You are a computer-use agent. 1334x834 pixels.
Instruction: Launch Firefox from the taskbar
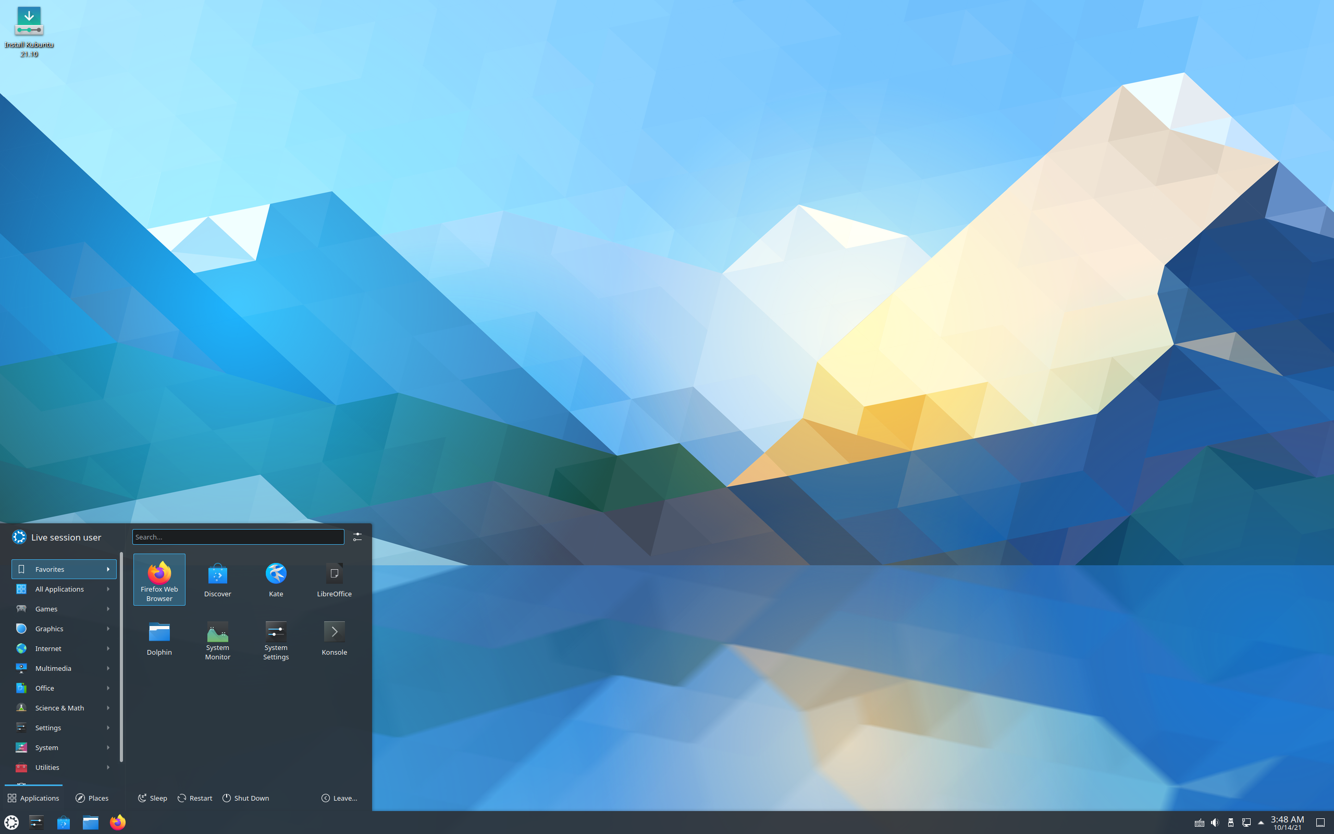pos(117,823)
